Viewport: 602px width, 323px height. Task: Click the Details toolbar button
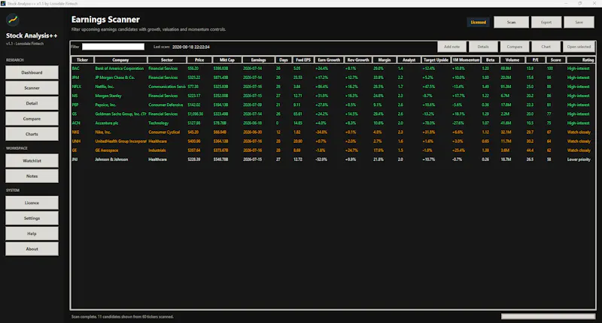(x=483, y=47)
